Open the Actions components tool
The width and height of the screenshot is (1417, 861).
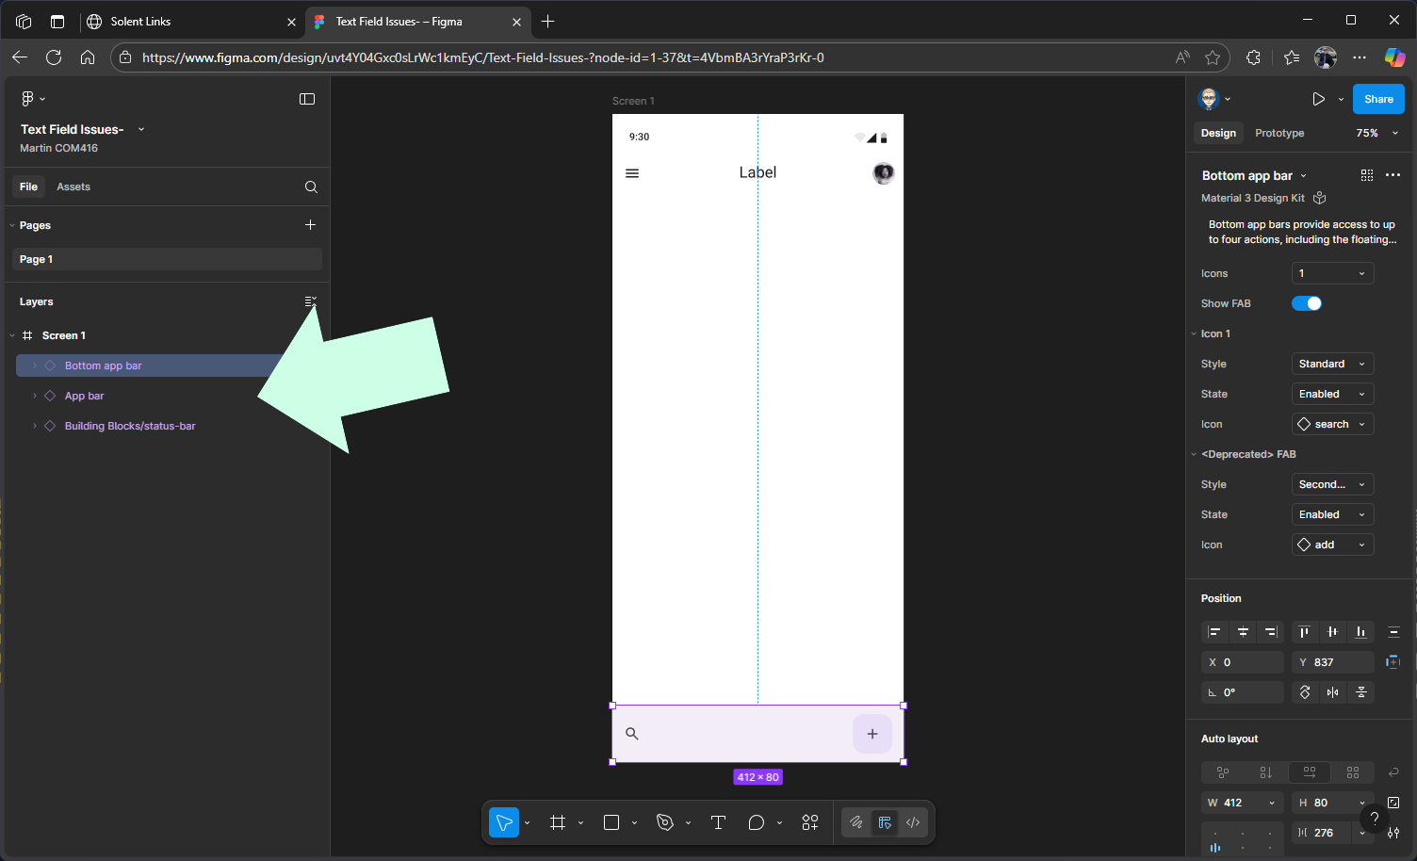(x=810, y=822)
